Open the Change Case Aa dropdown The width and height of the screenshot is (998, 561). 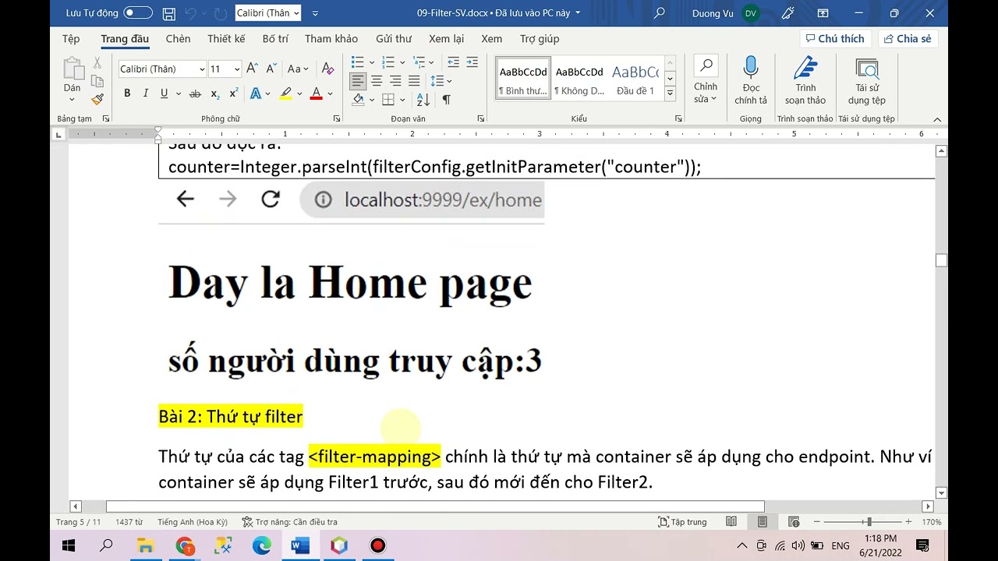298,69
